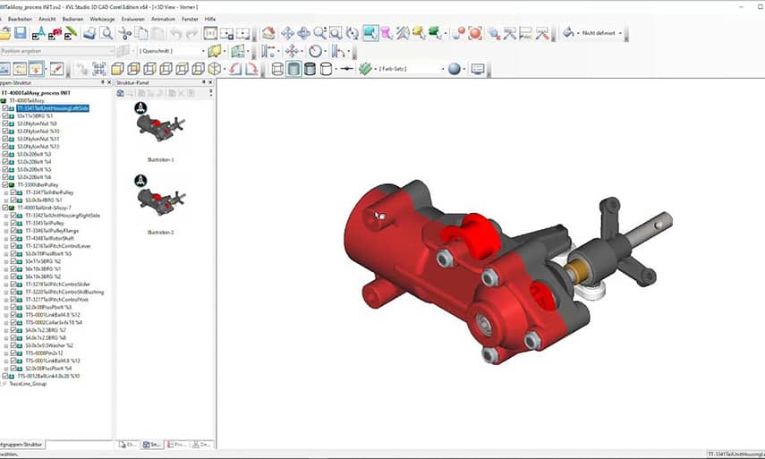765x459 pixels.
Task: Open the Querschnitt dropdown
Action: pos(201,51)
